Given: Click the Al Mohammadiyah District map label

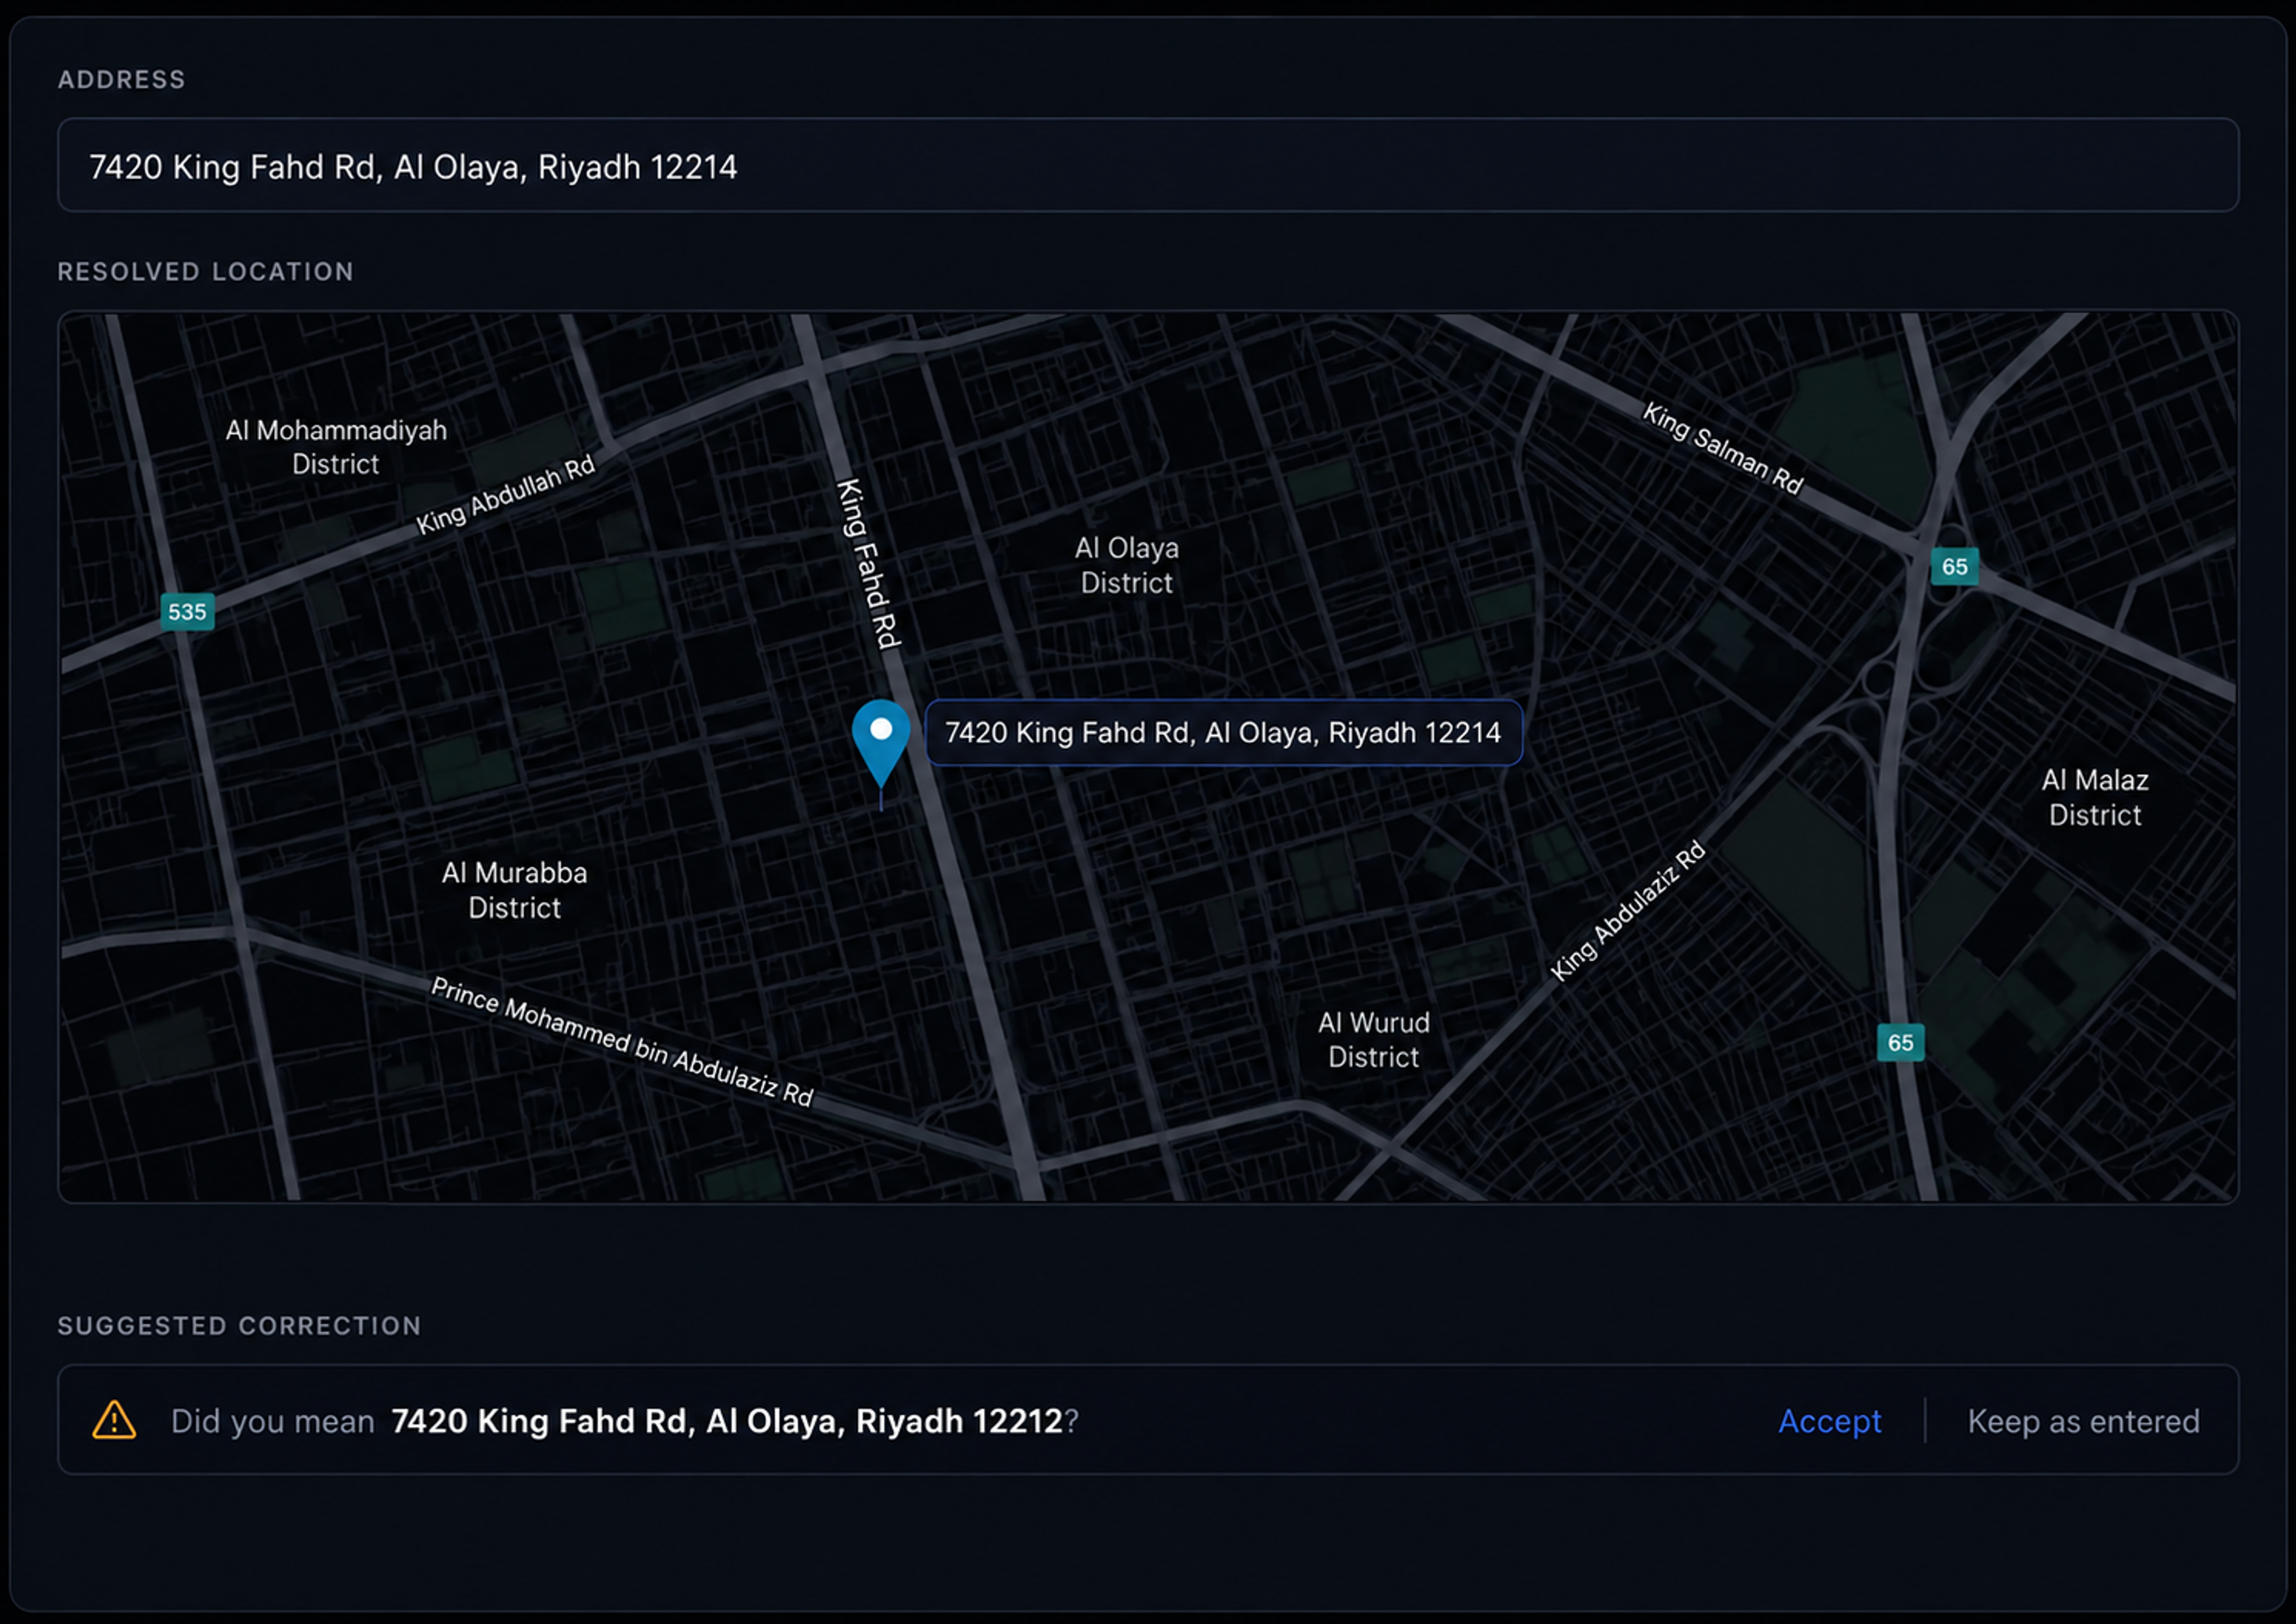Looking at the screenshot, I should pos(336,447).
